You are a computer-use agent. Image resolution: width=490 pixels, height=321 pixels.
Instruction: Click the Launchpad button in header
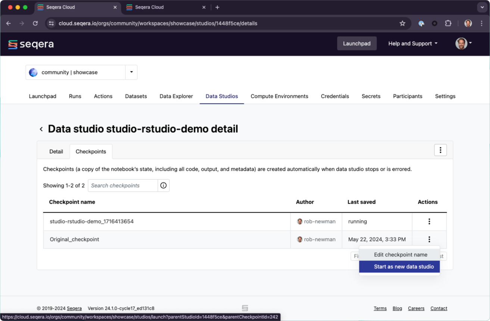tap(356, 43)
